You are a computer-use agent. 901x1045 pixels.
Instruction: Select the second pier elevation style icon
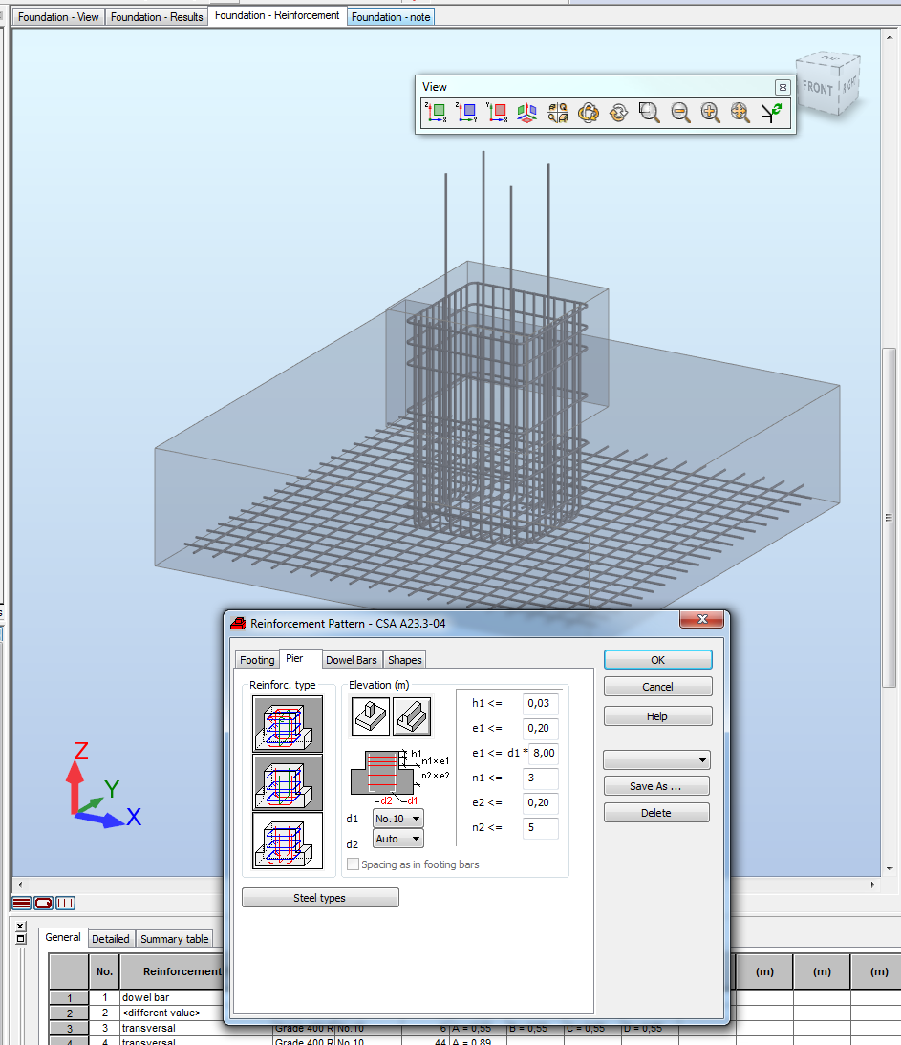point(414,716)
